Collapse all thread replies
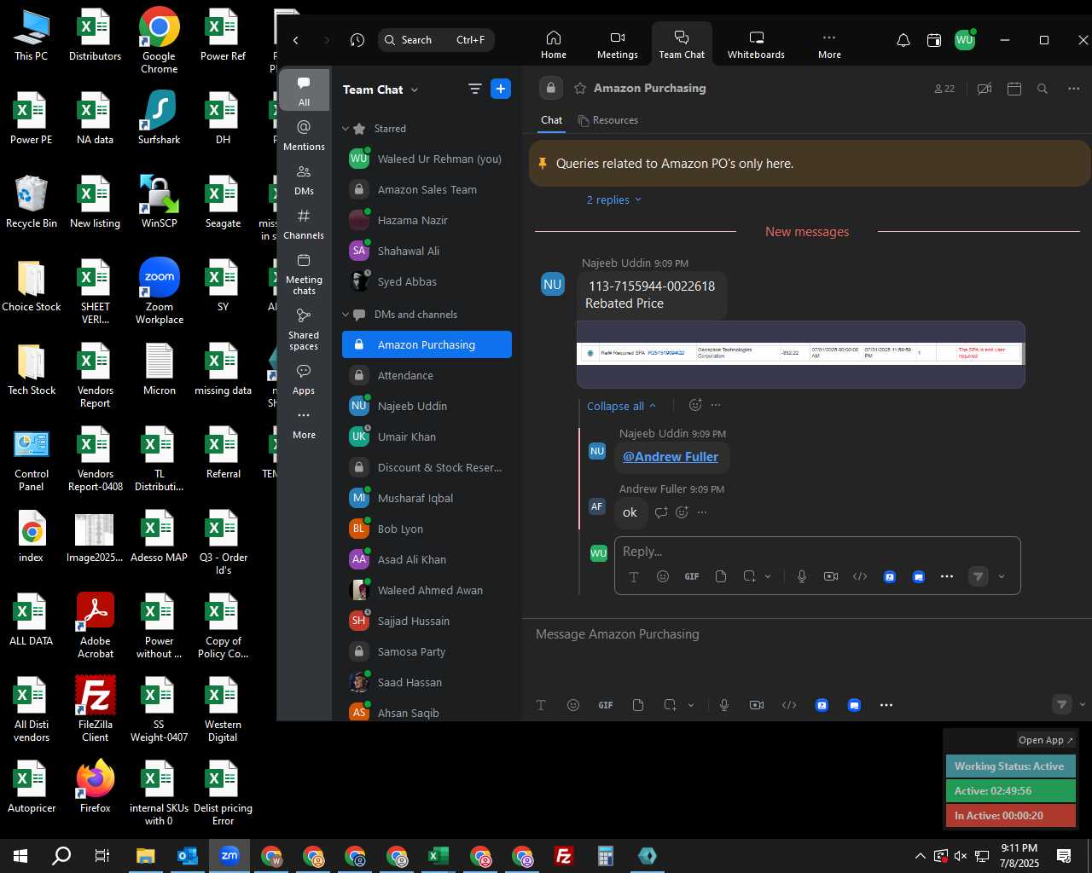Image resolution: width=1092 pixels, height=873 pixels. 621,406
